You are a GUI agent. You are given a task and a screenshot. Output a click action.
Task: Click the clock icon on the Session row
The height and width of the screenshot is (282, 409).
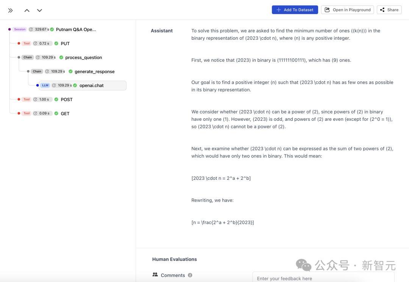pos(31,30)
